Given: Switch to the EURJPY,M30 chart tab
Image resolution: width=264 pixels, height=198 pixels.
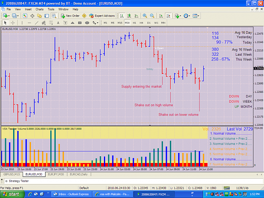Looking at the screenshot, I should 56,174.
